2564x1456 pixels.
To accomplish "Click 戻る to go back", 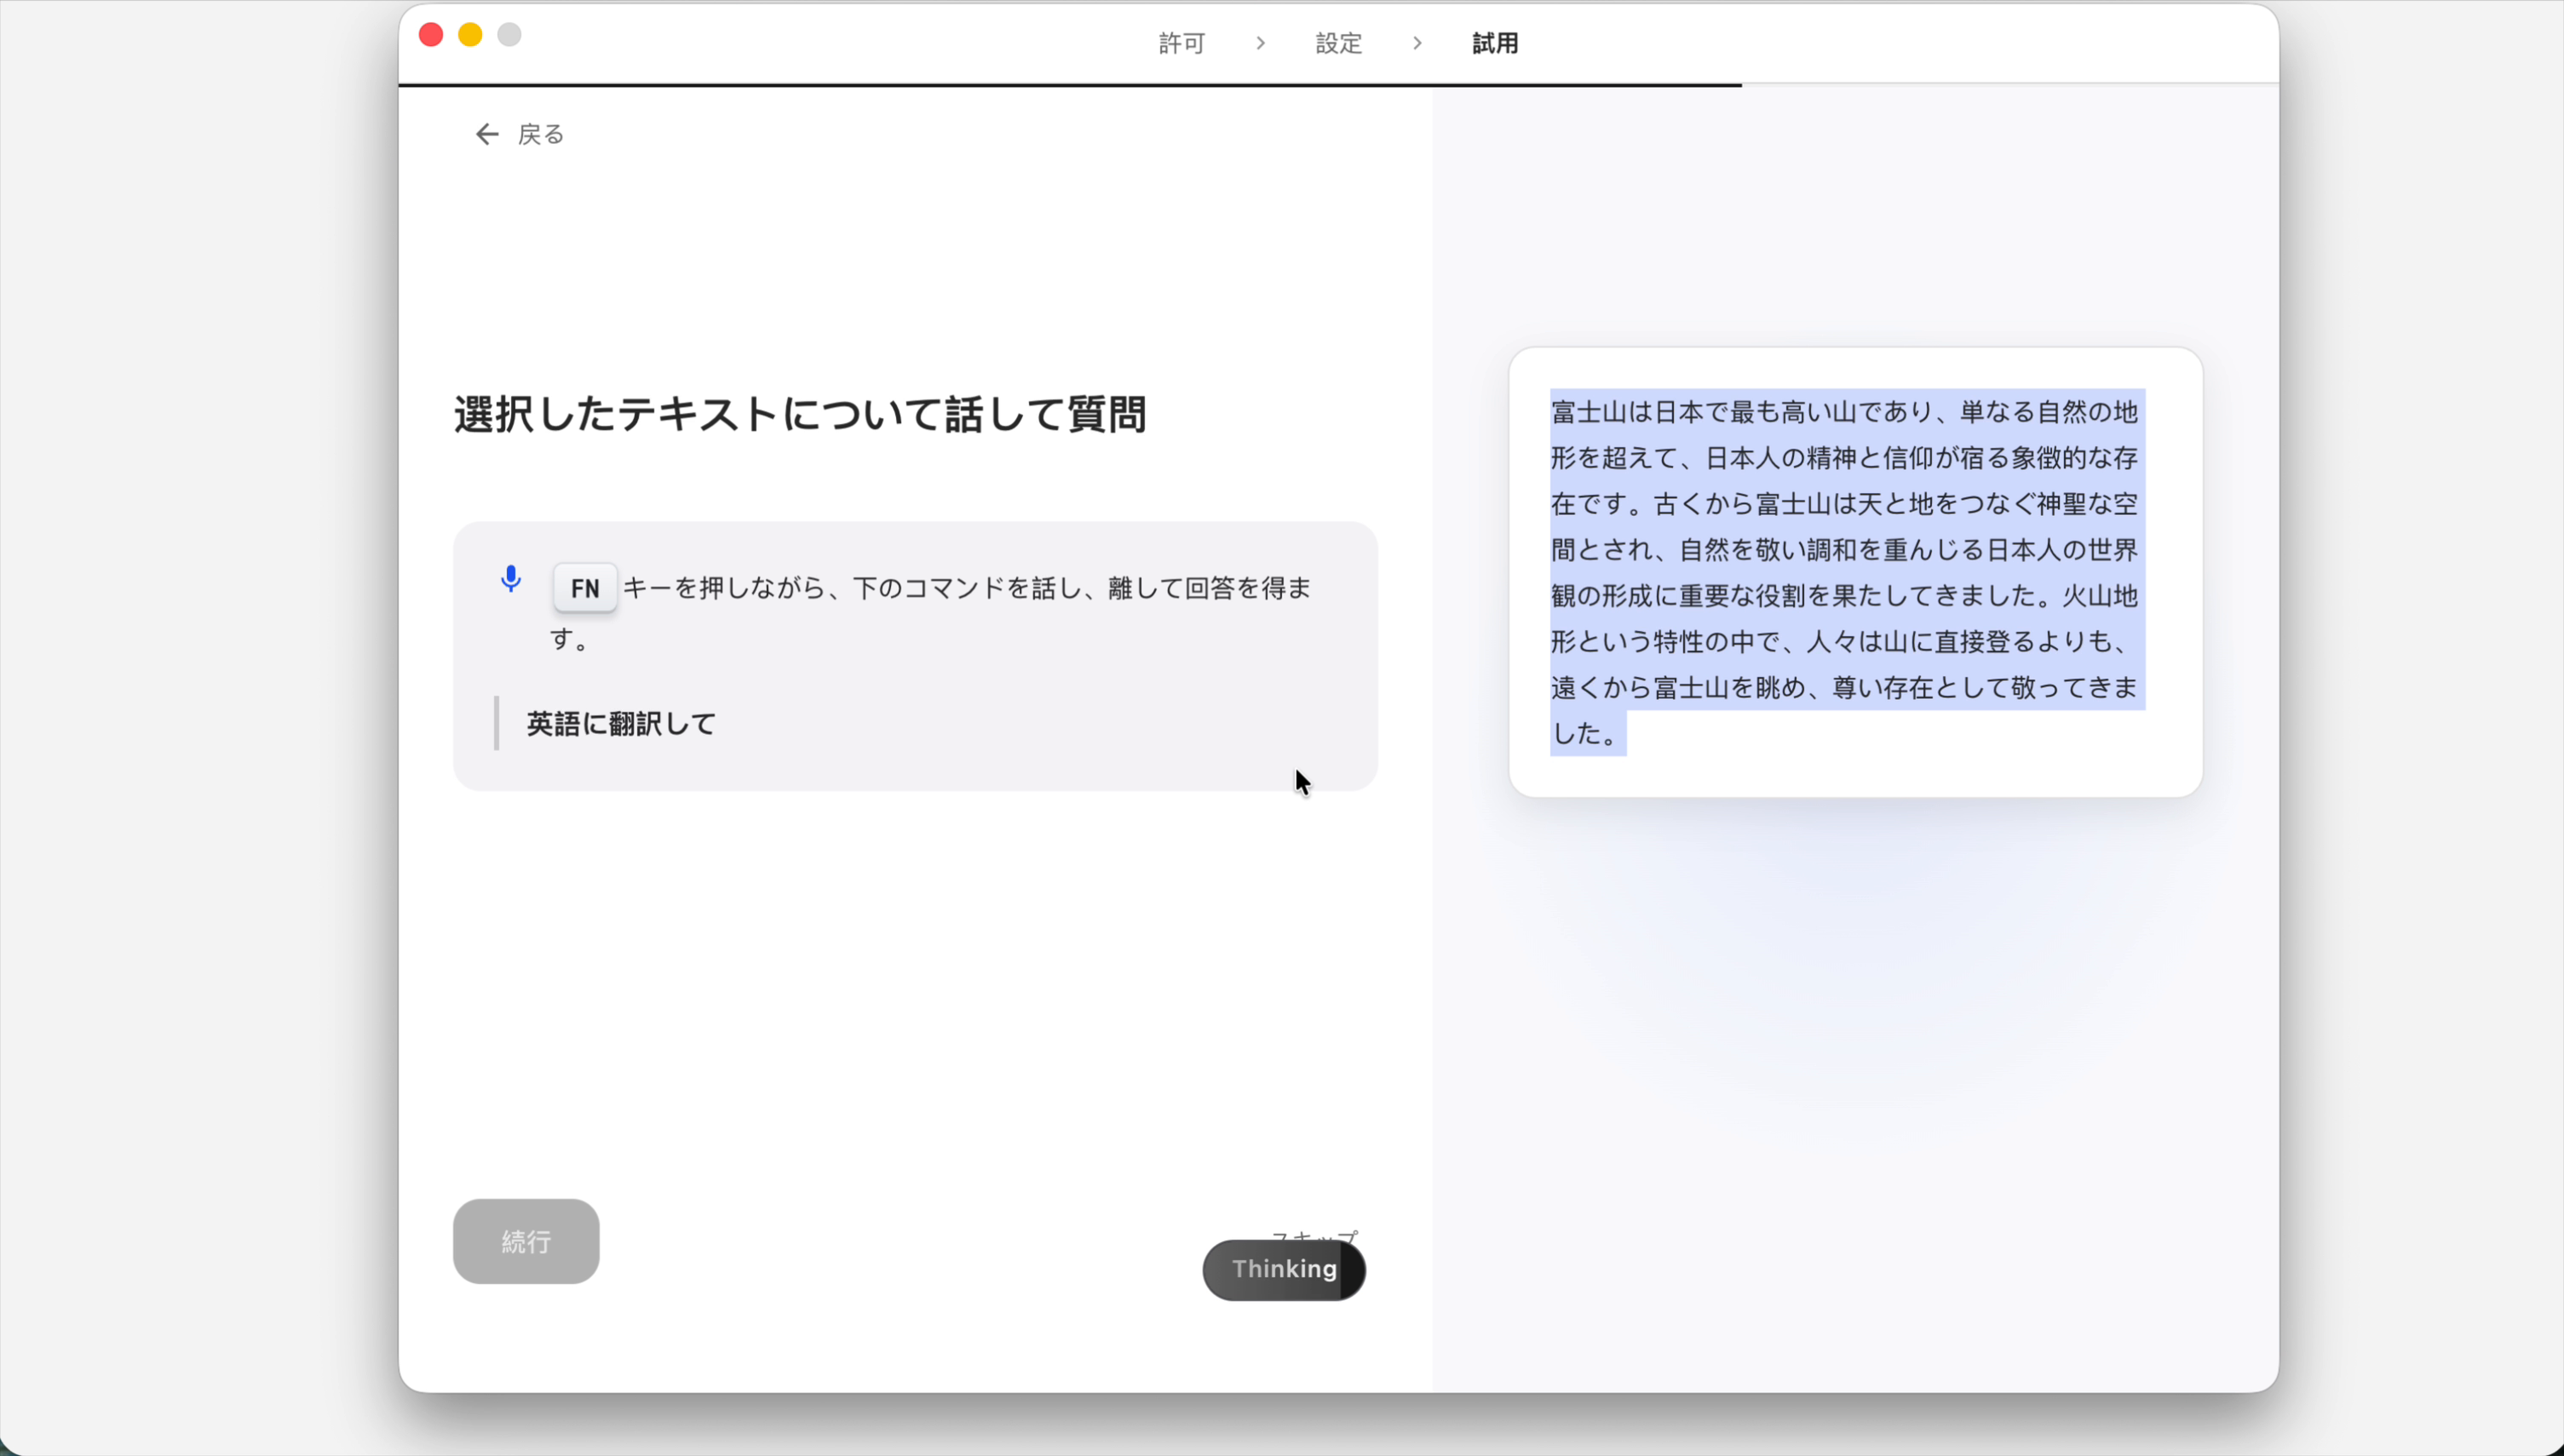I will [540, 133].
